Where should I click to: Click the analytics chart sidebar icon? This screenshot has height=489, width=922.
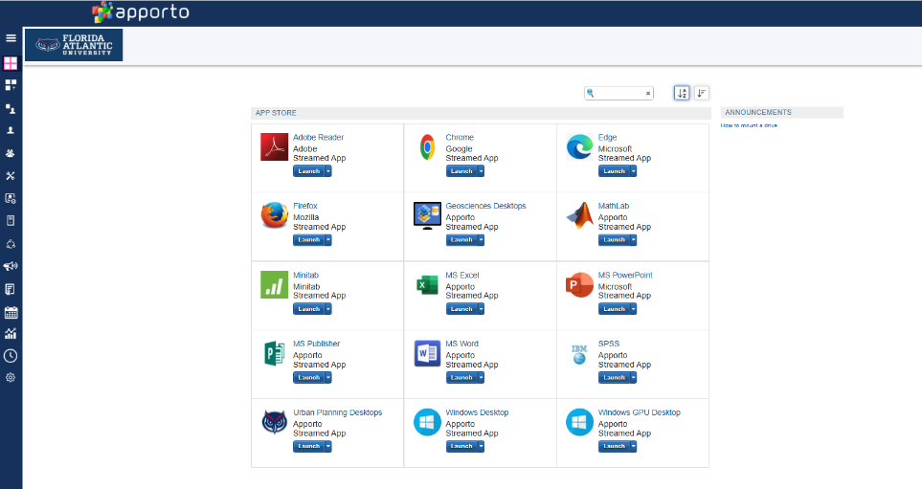coord(11,334)
